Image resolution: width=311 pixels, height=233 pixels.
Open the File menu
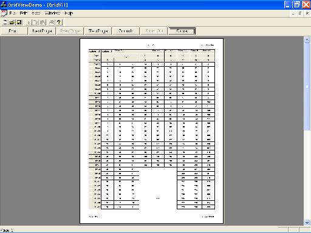coord(12,13)
